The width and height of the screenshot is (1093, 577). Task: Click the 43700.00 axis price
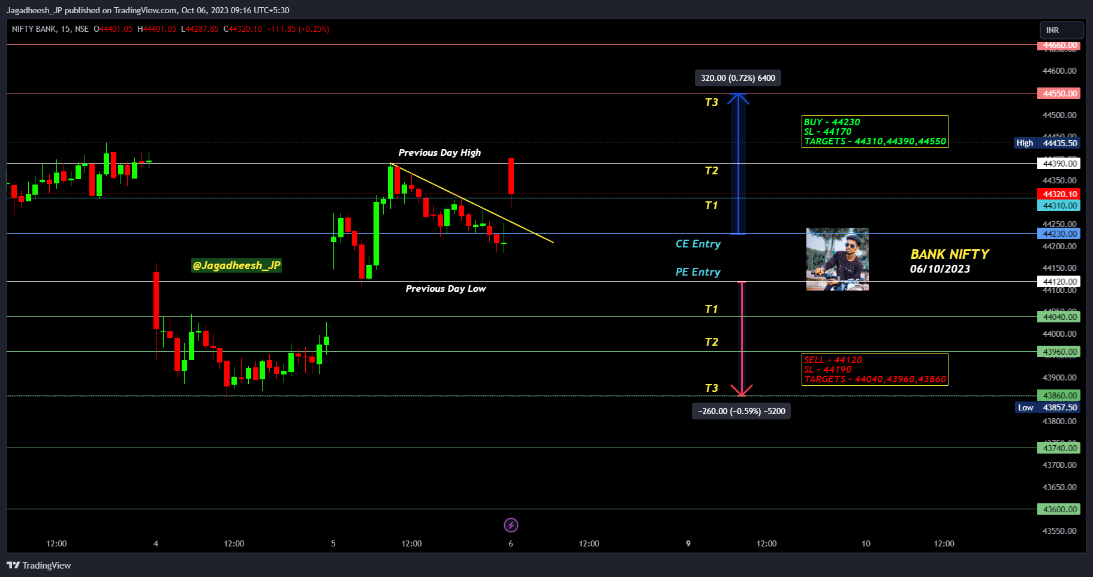point(1059,465)
